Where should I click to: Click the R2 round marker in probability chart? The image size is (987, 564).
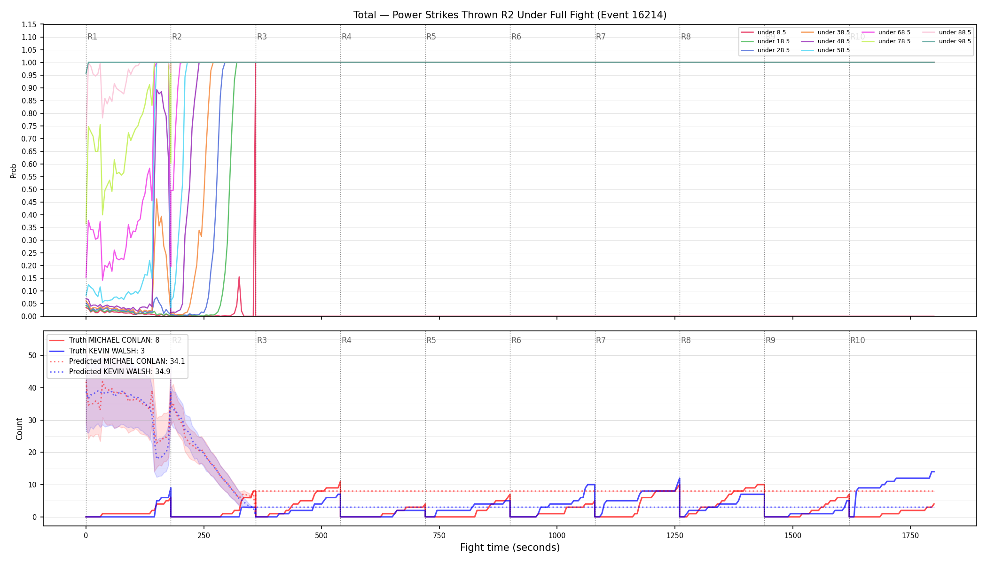(177, 37)
